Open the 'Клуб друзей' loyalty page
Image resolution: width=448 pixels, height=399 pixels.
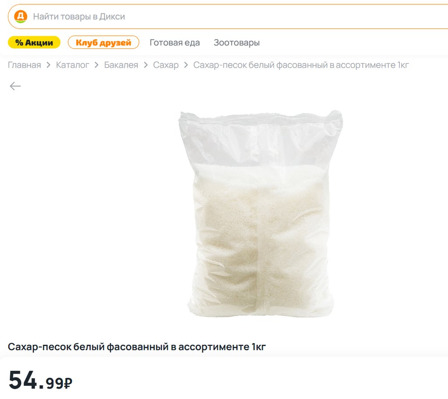[103, 42]
